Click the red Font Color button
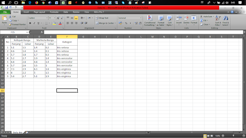The image size is (246, 138). [x=60, y=23]
